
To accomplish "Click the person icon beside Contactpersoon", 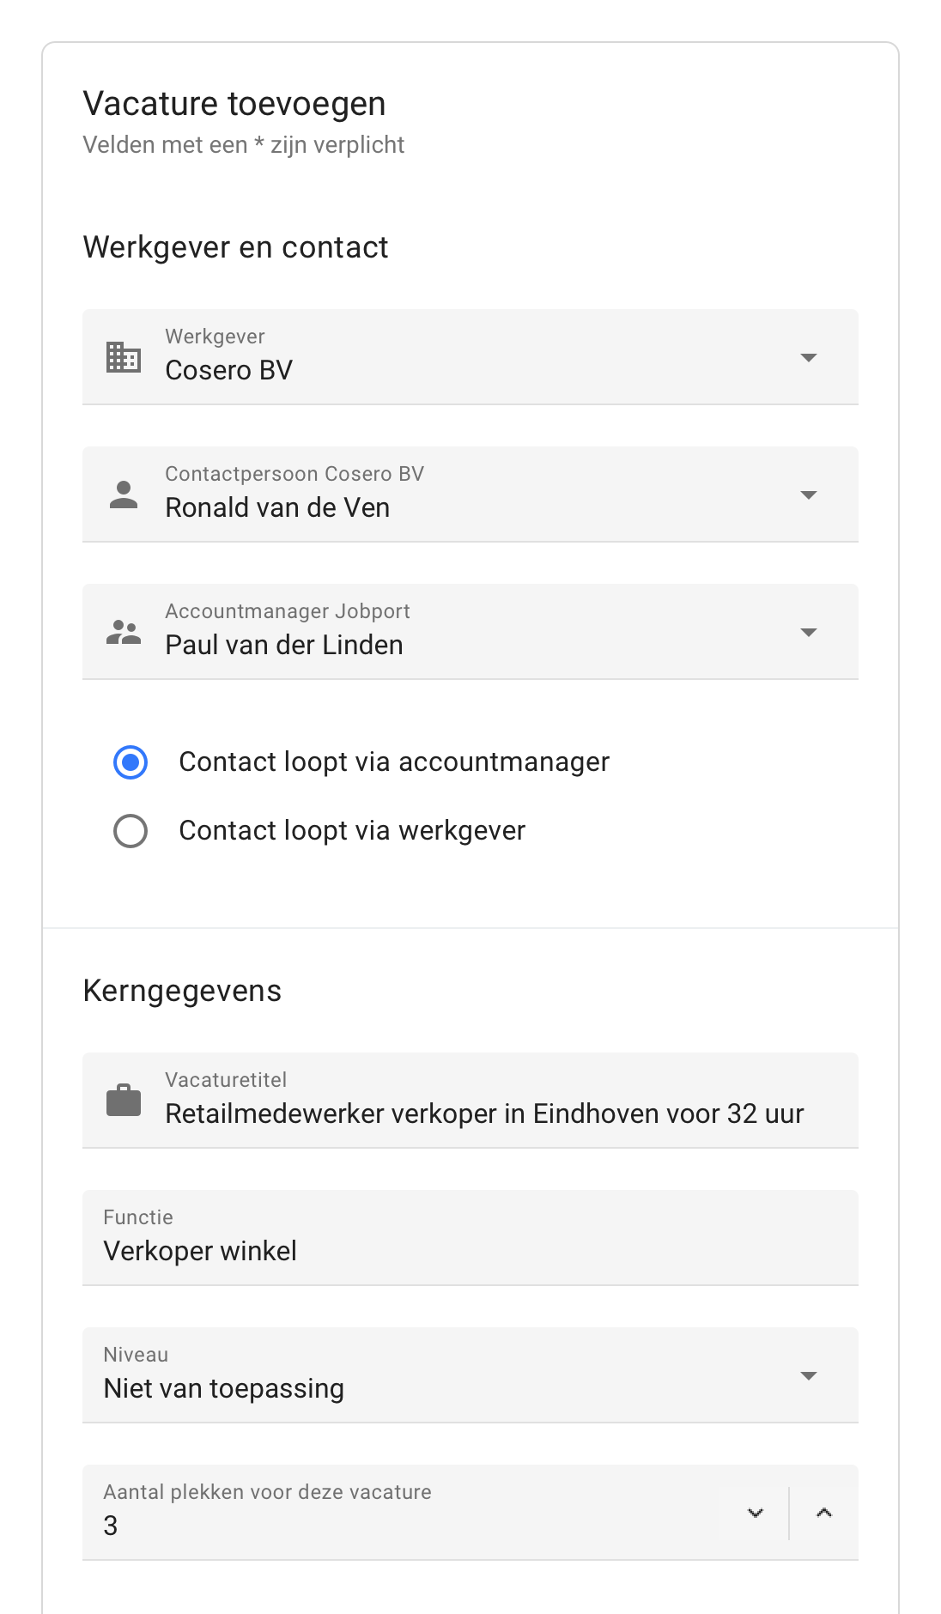I will point(124,495).
